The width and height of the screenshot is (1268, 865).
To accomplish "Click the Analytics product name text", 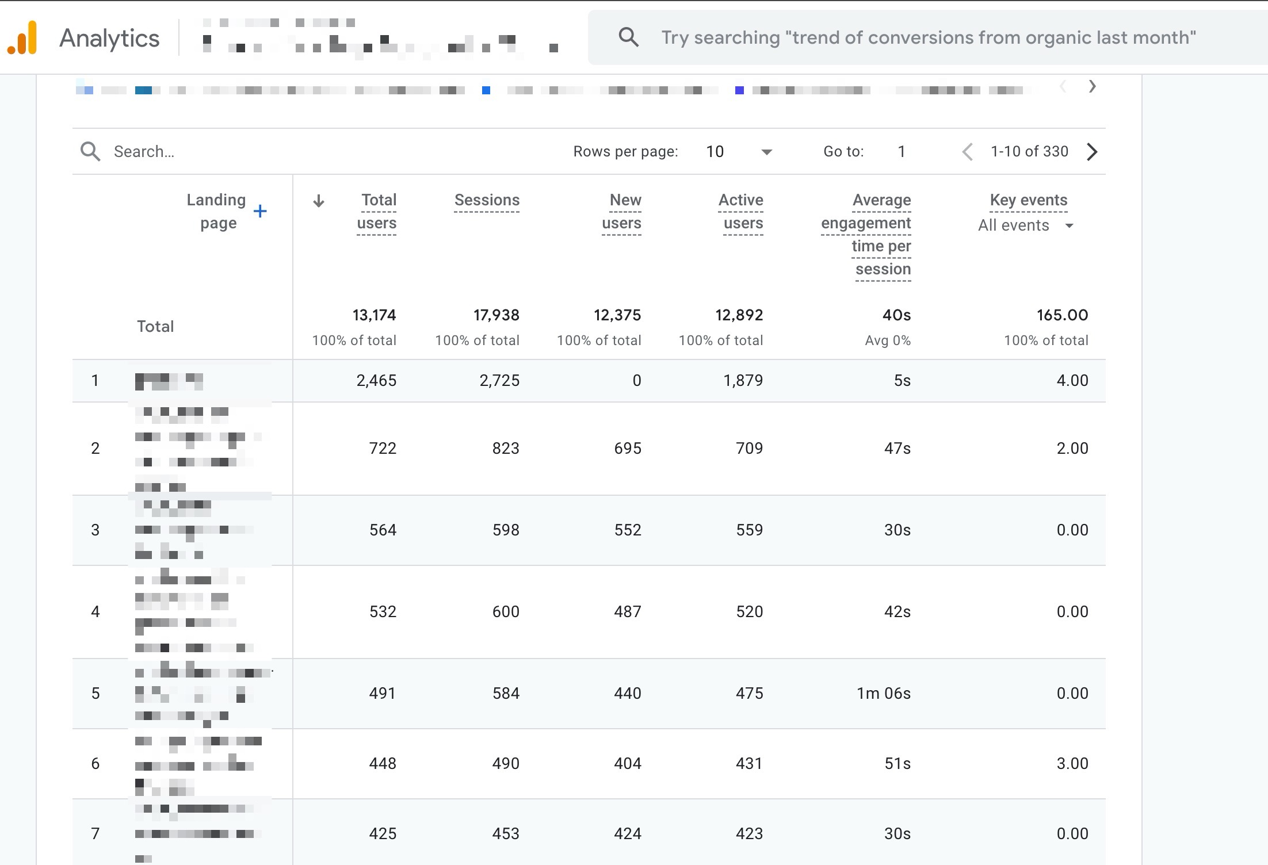I will (109, 39).
